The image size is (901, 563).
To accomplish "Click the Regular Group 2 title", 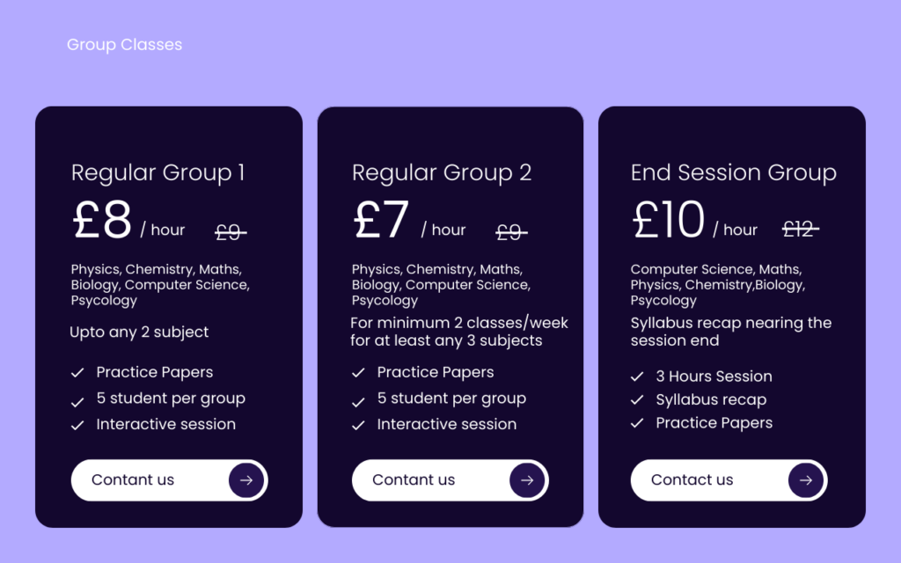I will click(442, 173).
